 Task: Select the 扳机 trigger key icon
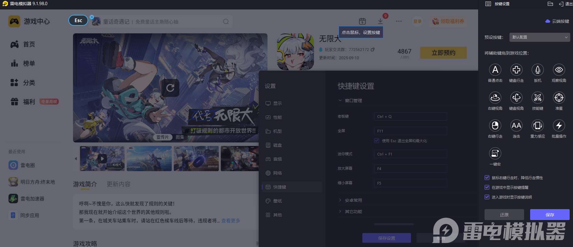pyautogui.click(x=538, y=70)
